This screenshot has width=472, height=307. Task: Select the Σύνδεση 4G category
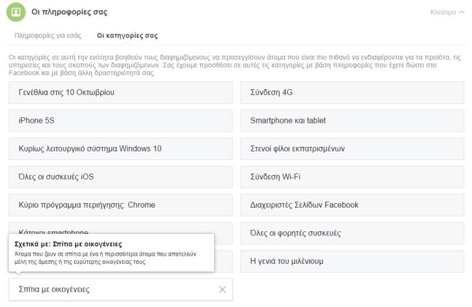coord(352,93)
